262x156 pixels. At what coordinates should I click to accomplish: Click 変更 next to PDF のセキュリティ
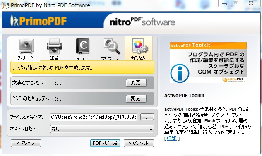tap(136, 98)
